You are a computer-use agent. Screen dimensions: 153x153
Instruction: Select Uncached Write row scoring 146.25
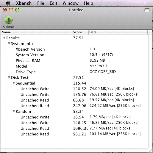pyautogui.click(x=74, y=123)
